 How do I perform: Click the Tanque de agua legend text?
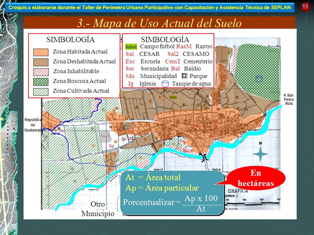pyautogui.click(x=191, y=84)
